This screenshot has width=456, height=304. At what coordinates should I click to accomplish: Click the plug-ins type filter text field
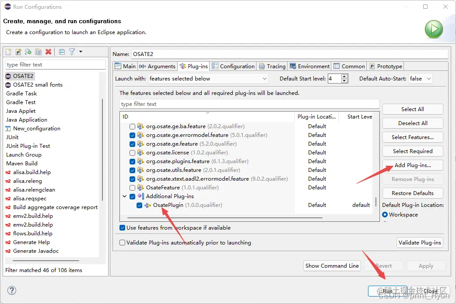[249, 104]
